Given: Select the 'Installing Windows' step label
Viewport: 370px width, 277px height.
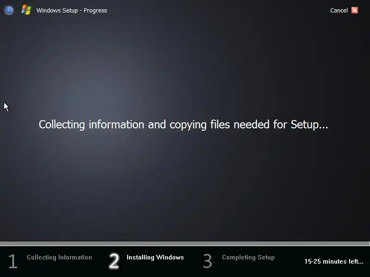Looking at the screenshot, I should [x=155, y=257].
